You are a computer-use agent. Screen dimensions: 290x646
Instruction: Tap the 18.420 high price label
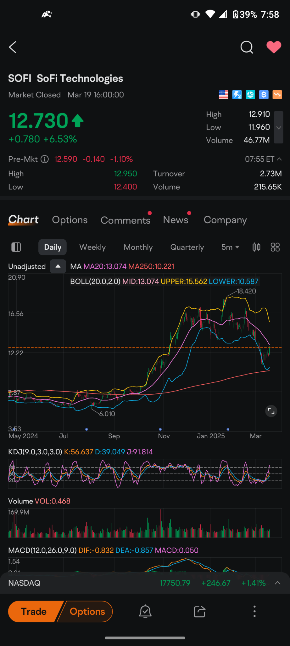(x=246, y=291)
